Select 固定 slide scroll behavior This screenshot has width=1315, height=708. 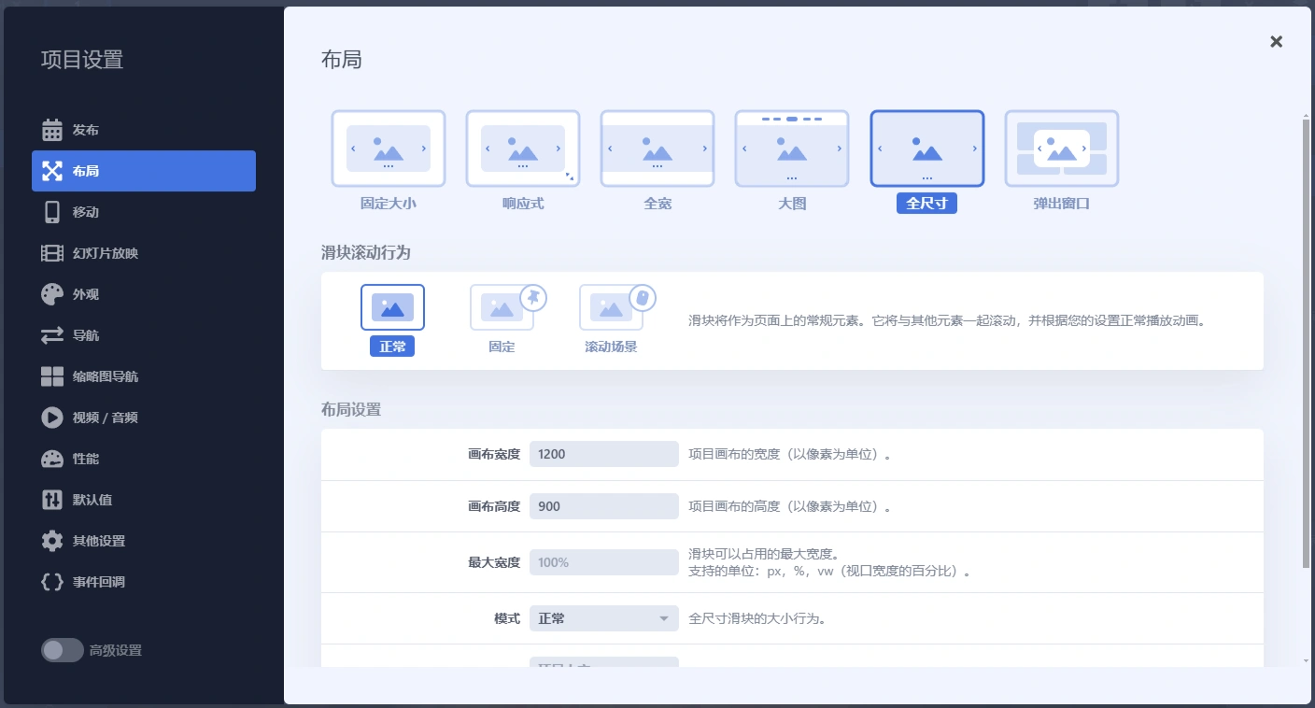(501, 306)
